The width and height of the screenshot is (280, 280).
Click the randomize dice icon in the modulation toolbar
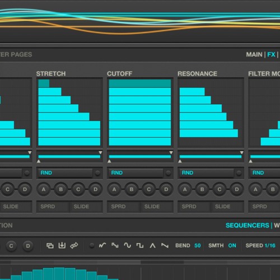click(x=74, y=245)
